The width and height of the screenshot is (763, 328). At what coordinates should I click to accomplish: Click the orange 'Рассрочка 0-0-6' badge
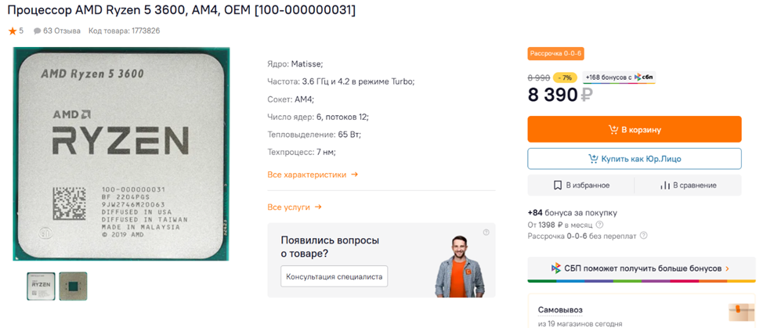tap(555, 54)
